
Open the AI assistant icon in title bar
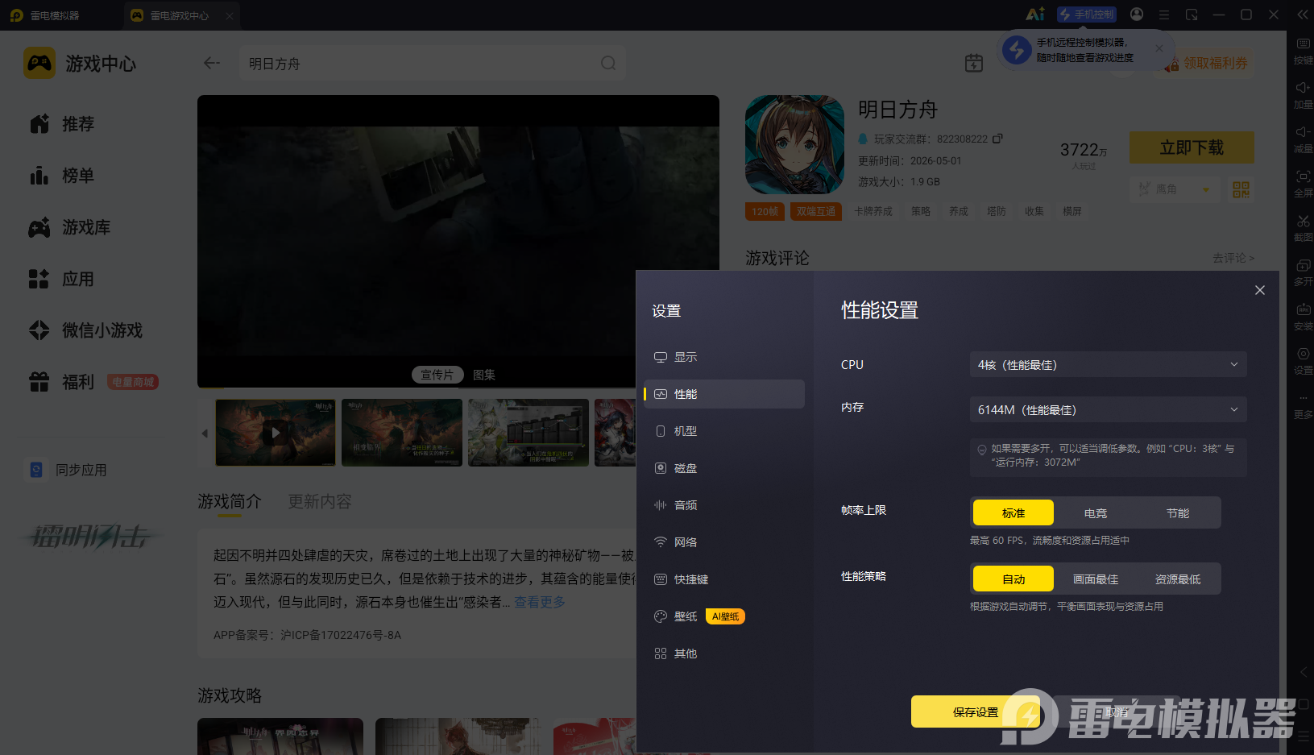(x=1035, y=15)
